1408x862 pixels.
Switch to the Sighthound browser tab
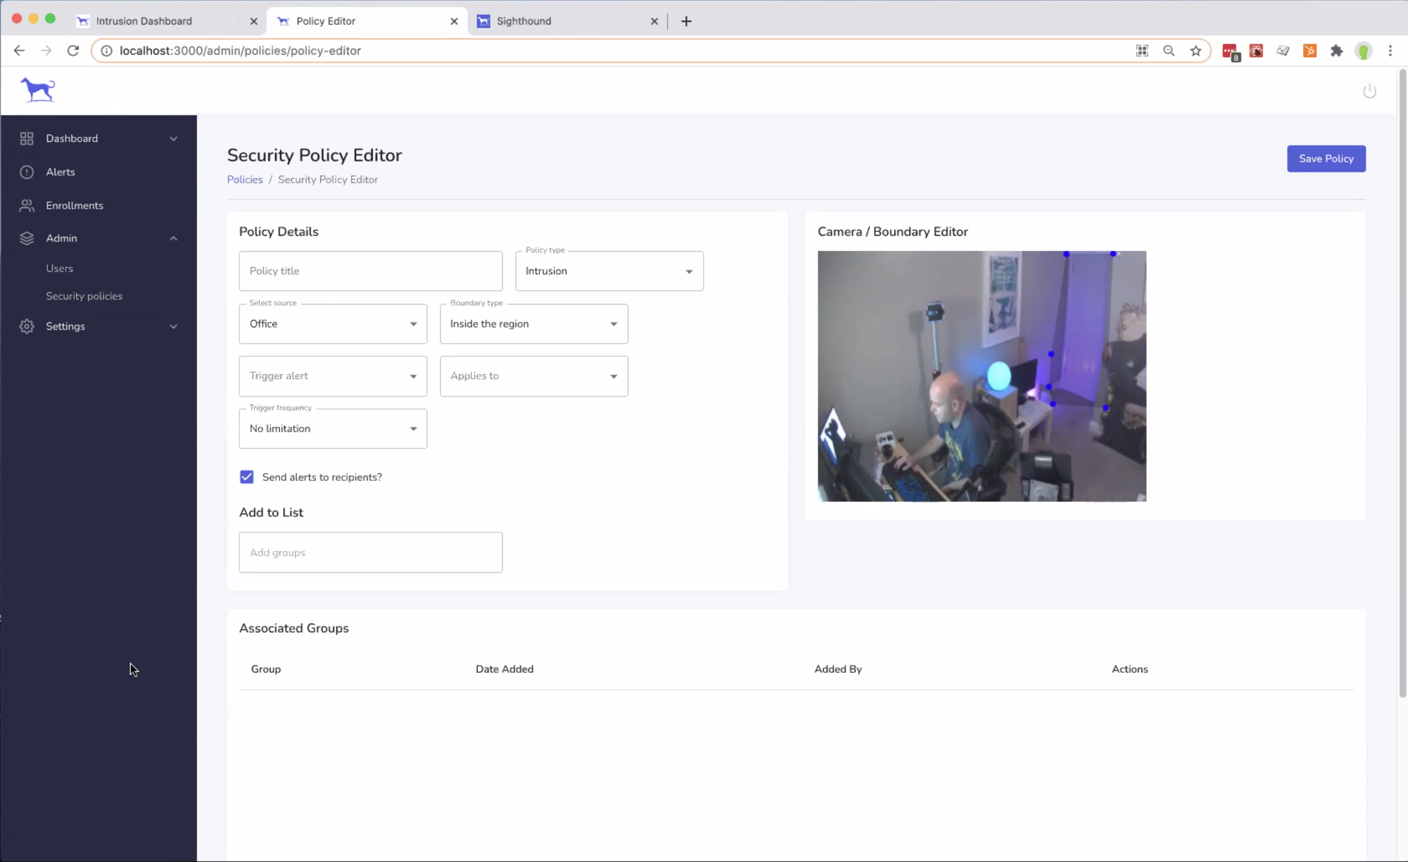567,21
